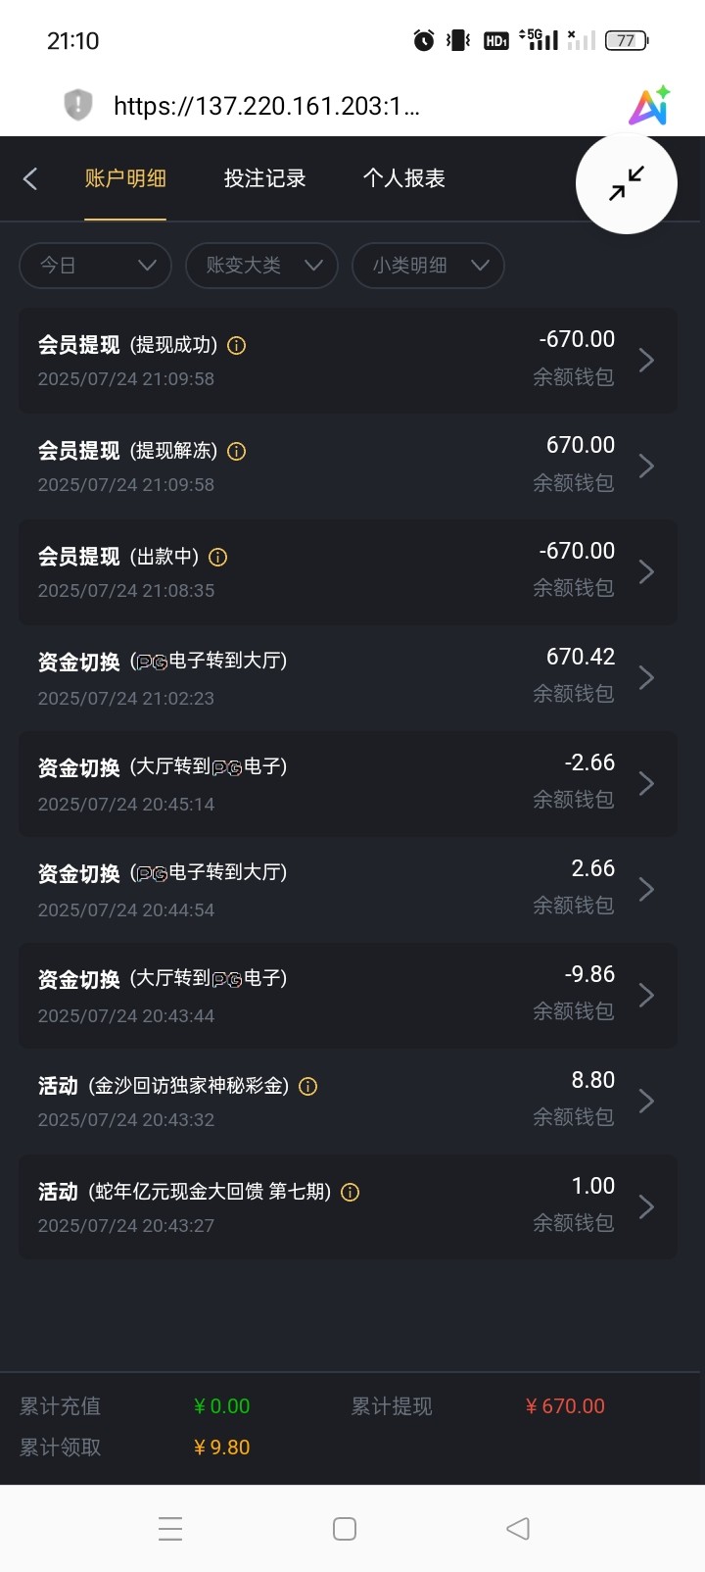Expand the 670.42 PG电子转到大厅 record chevron
The image size is (705, 1572).
[x=646, y=677]
